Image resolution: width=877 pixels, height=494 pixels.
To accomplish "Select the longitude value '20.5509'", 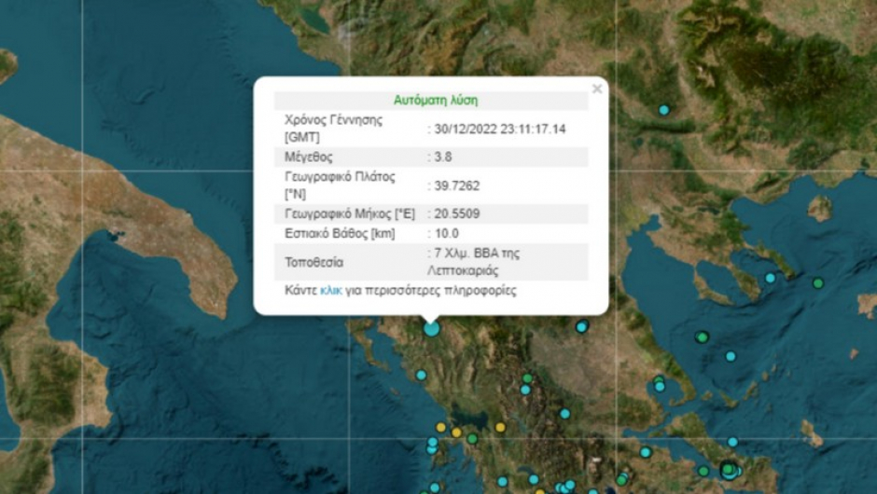I will click(457, 213).
